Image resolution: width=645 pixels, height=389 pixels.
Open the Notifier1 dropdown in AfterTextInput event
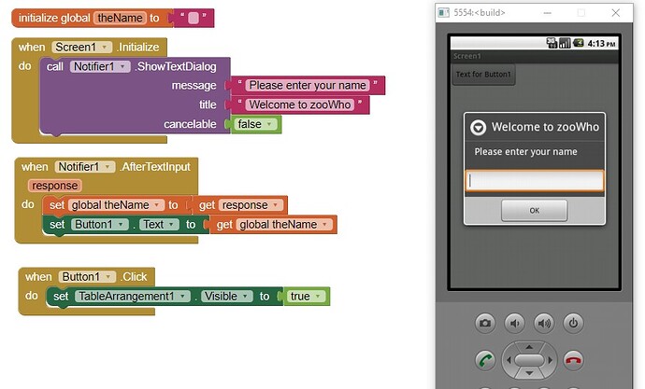pos(107,167)
